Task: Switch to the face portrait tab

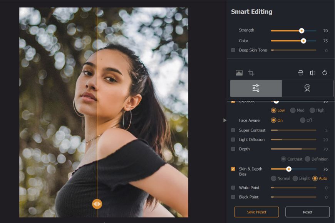Action: pos(307,88)
